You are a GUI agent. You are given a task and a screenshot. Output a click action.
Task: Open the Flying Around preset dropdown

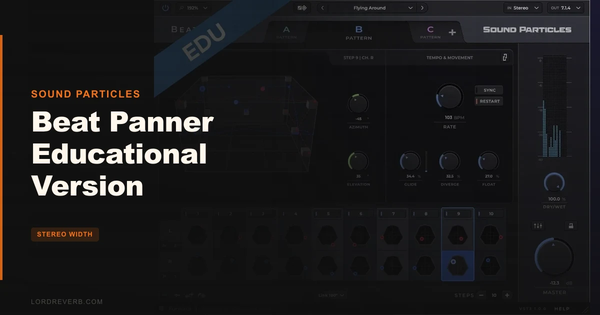point(372,7)
